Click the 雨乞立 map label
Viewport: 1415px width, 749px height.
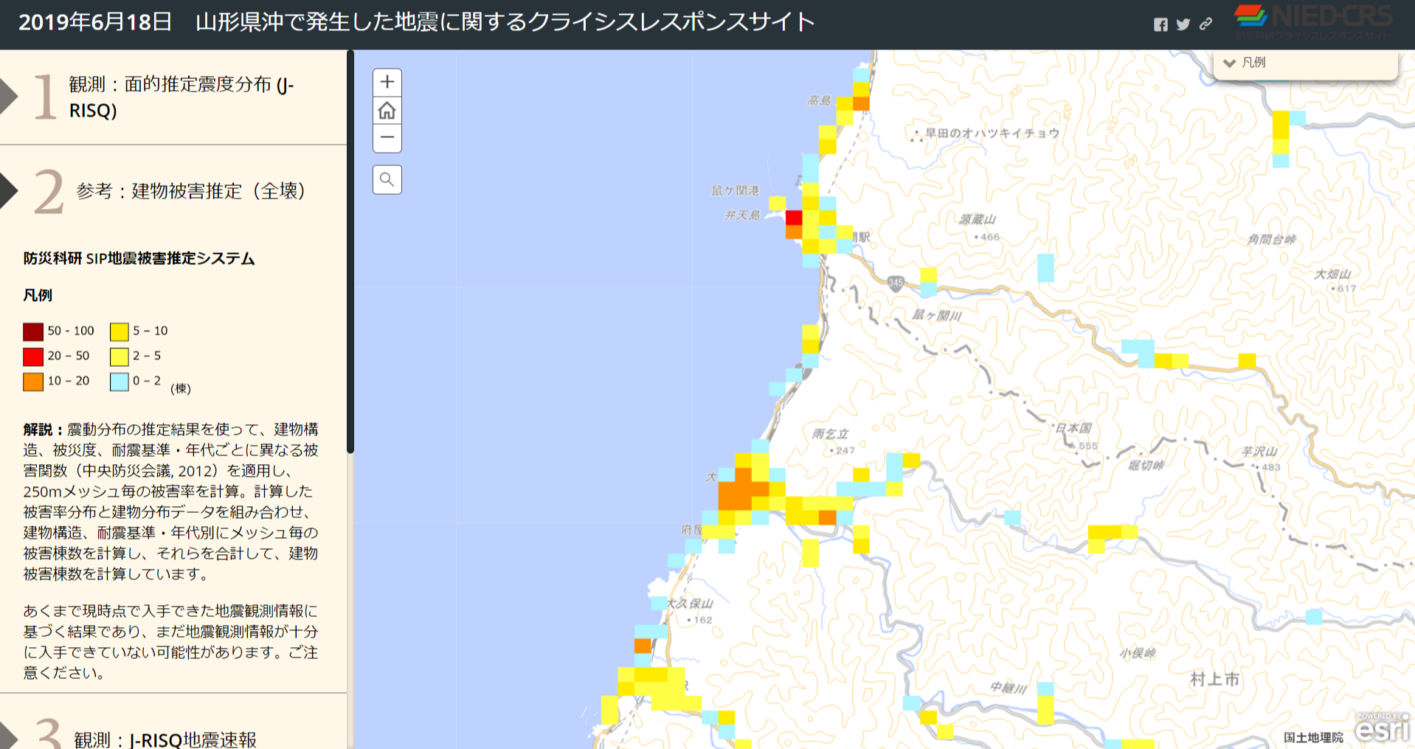(x=830, y=434)
